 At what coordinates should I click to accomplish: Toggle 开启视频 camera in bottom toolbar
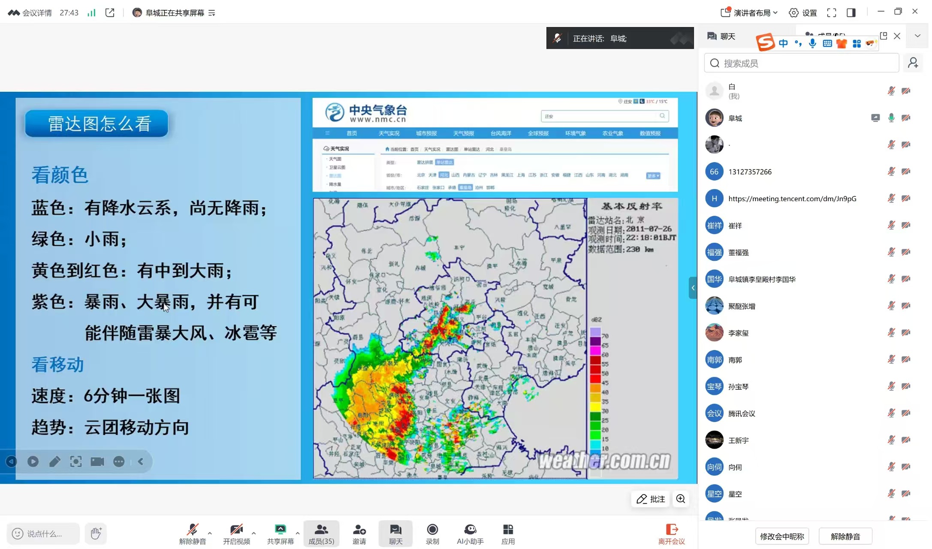236,530
